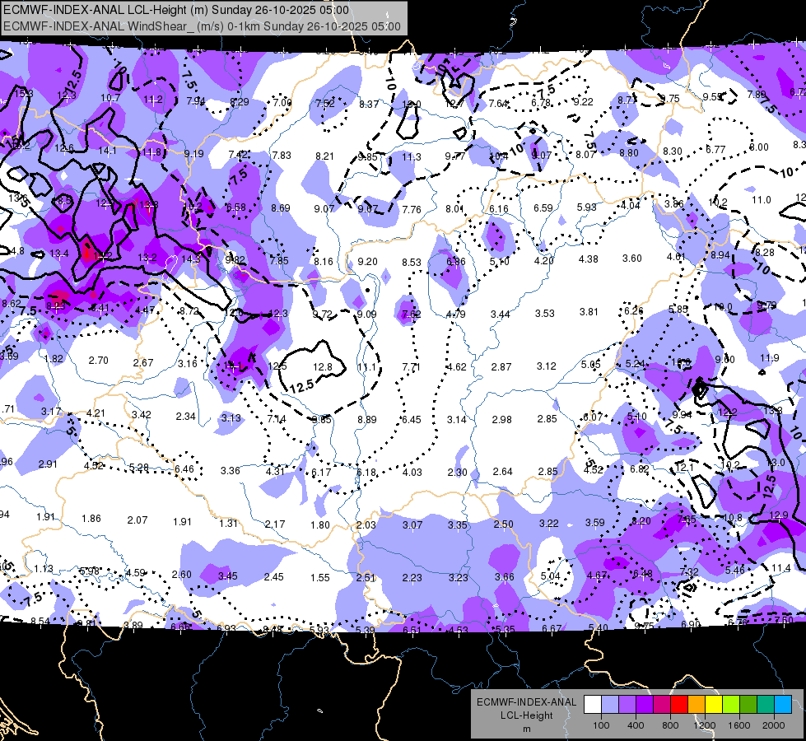The image size is (806, 741).
Task: Click the wind shear value '2.07'
Action: click(137, 520)
